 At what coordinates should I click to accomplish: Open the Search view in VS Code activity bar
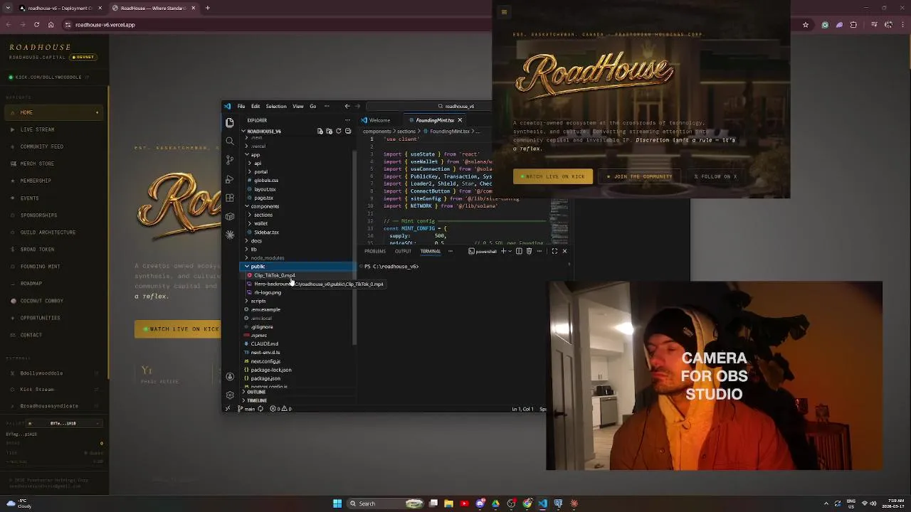click(x=229, y=142)
